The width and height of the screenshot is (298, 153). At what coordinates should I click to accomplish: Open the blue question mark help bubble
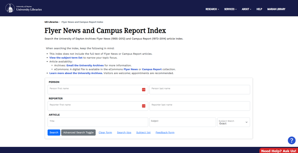pyautogui.click(x=292, y=140)
